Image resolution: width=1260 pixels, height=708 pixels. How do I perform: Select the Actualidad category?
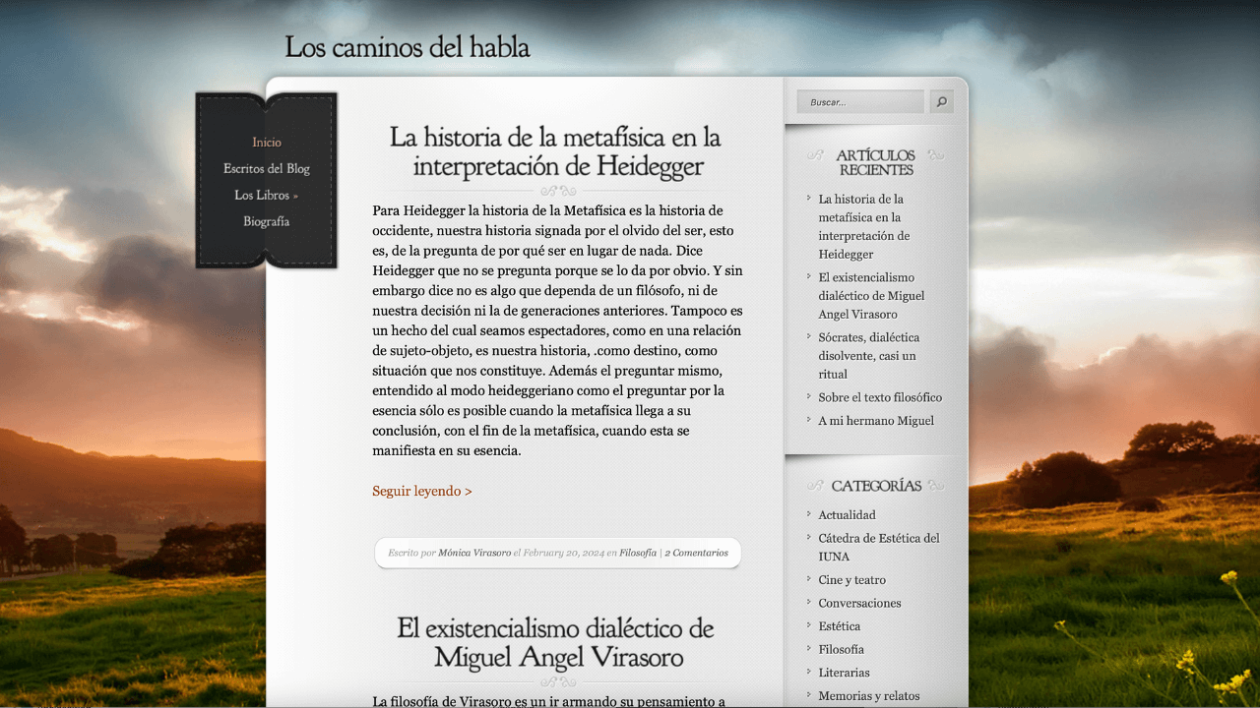pyautogui.click(x=847, y=515)
